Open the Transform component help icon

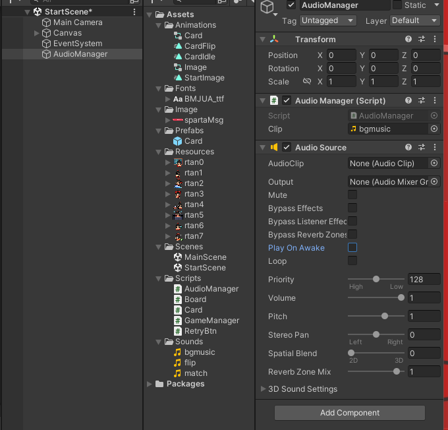pos(408,39)
